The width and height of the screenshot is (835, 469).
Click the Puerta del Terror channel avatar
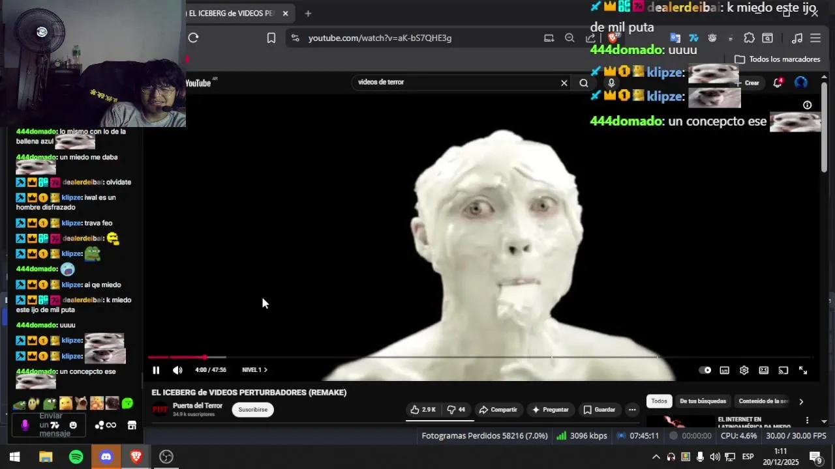point(160,410)
